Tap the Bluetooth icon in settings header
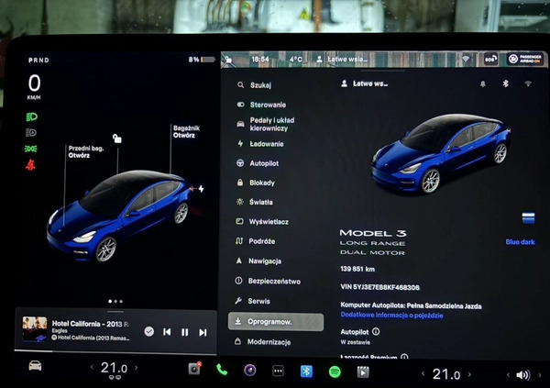The image size is (550, 388). click(x=505, y=83)
